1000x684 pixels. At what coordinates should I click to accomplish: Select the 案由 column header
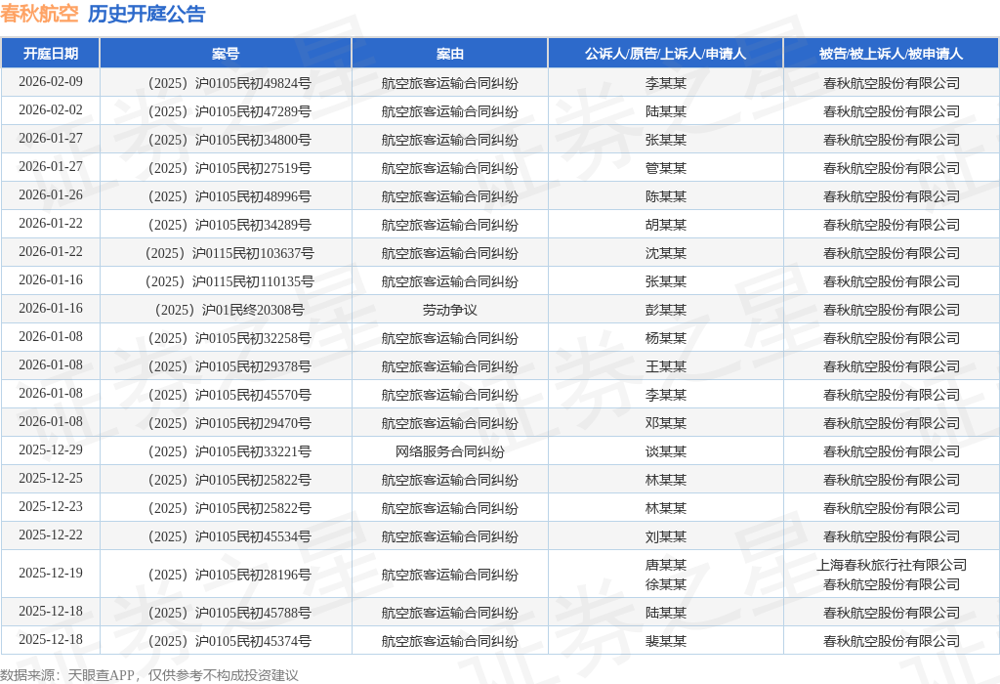click(449, 54)
